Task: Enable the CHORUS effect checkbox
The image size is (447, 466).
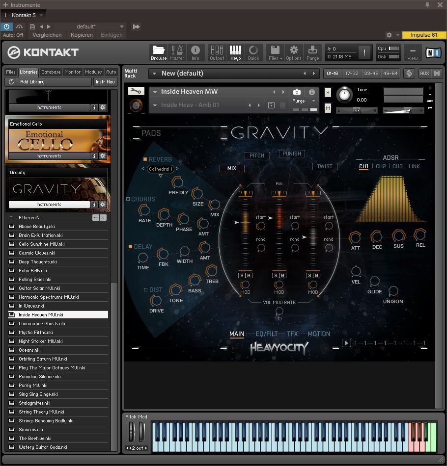Action: 128,199
